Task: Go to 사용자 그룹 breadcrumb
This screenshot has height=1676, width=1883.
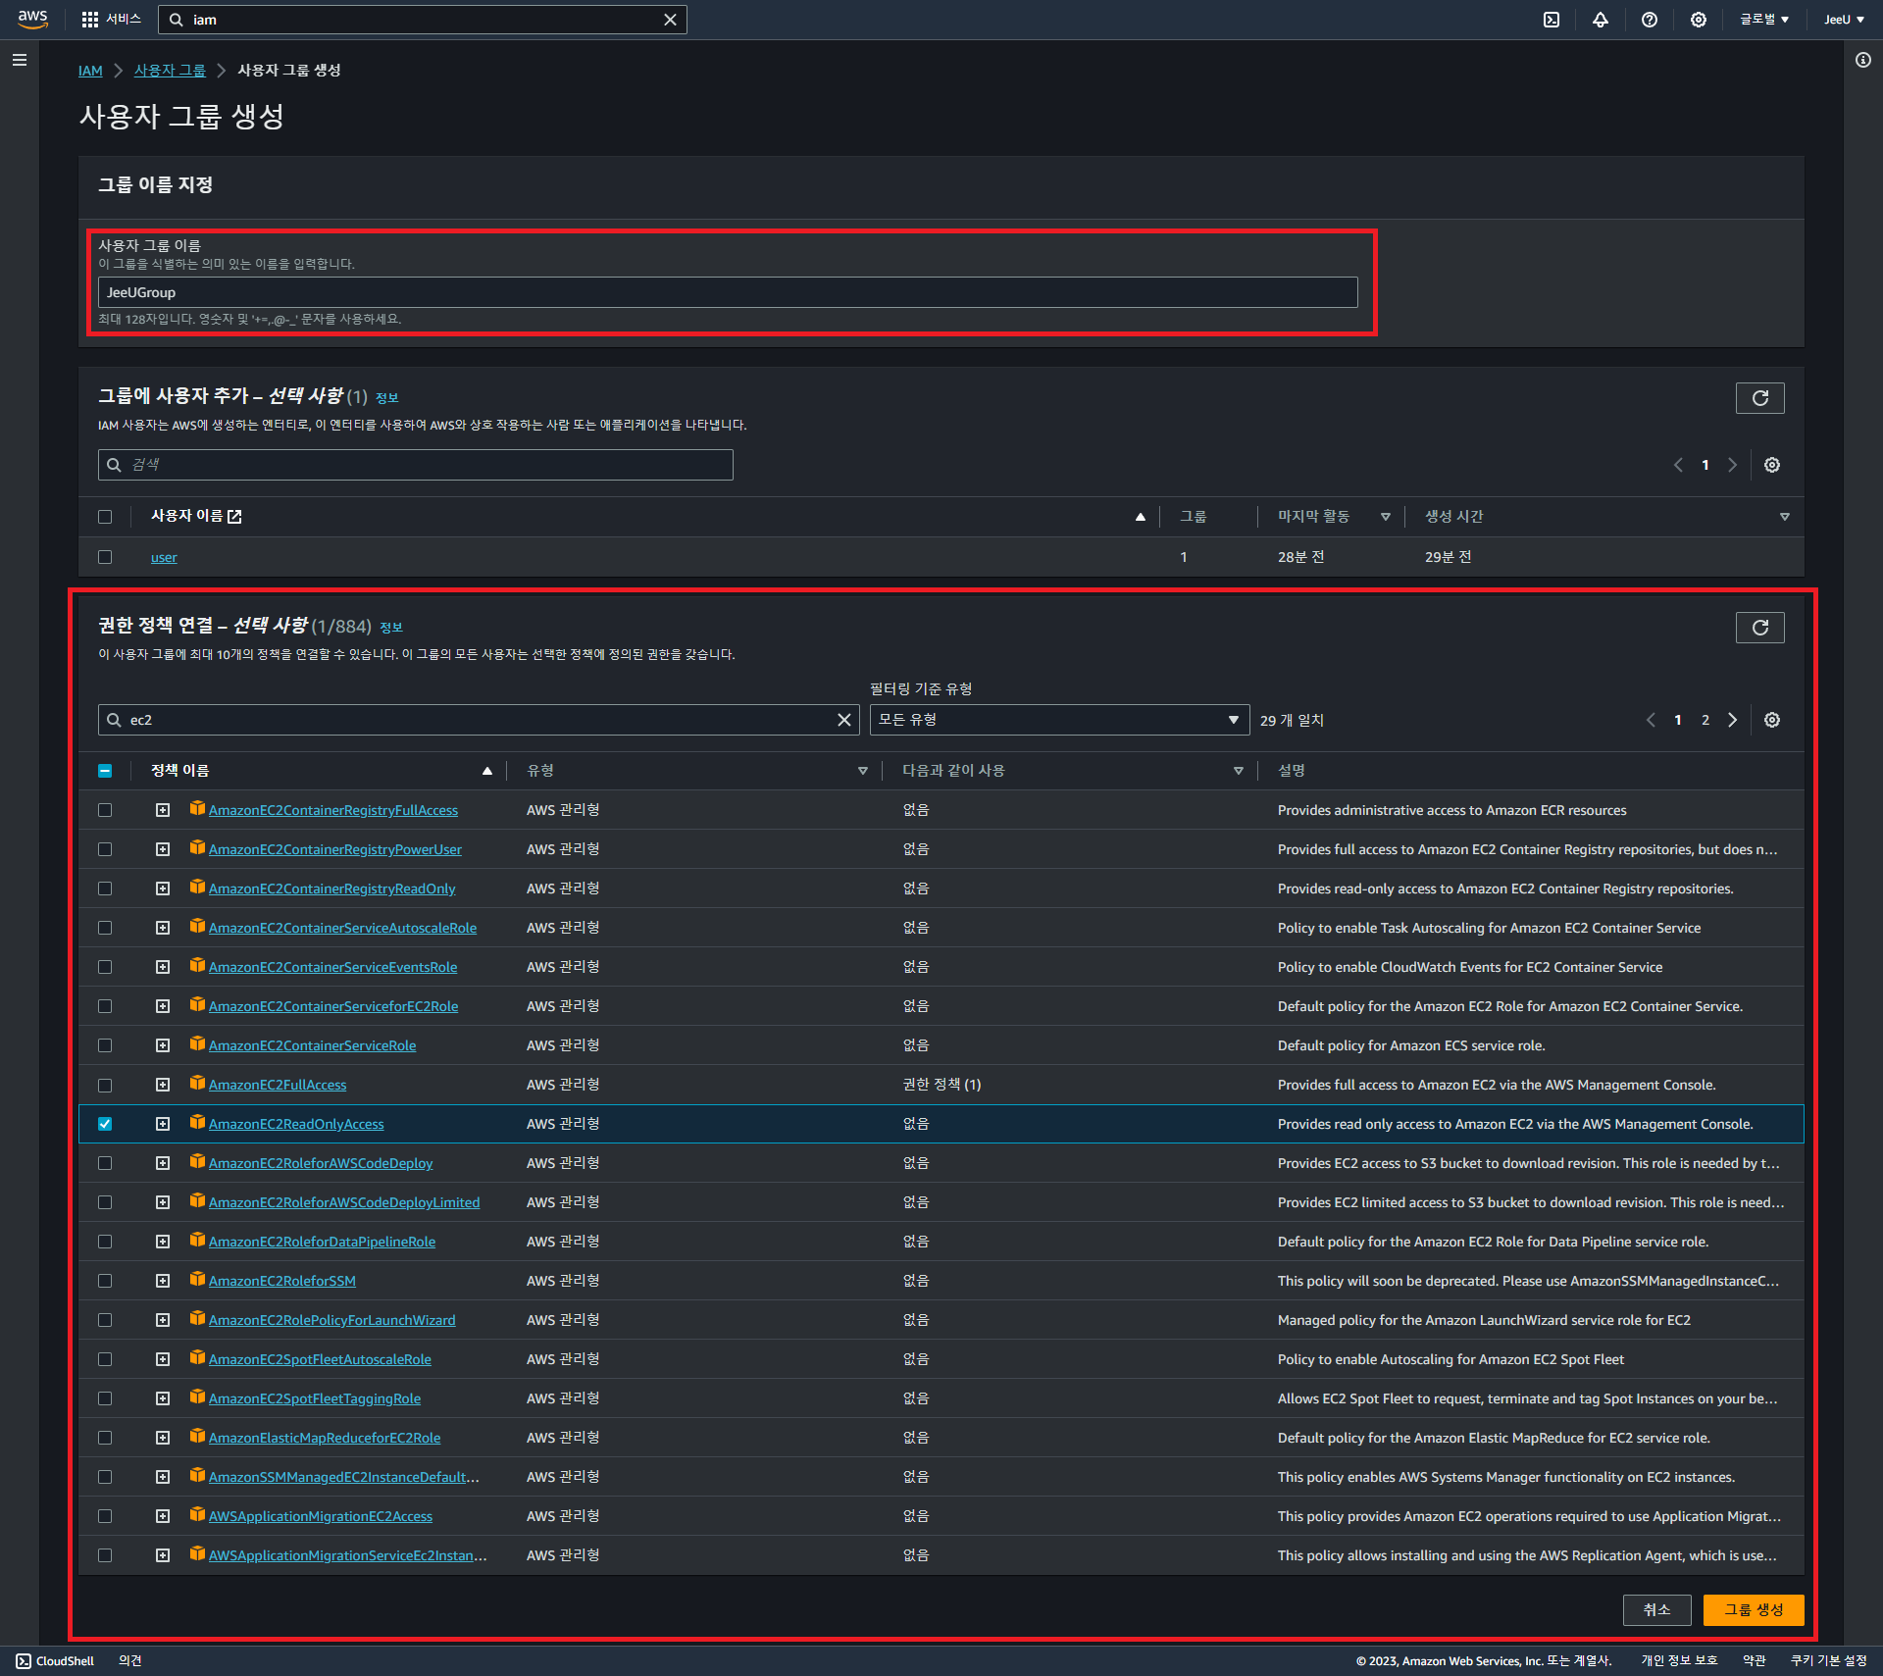Action: tap(170, 71)
